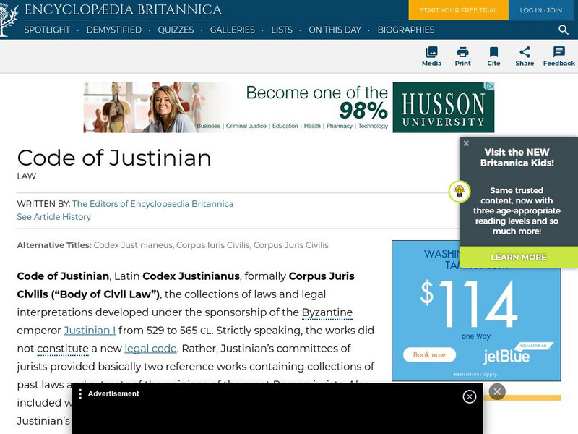The image size is (578, 434).
Task: Click the Alternative Titles text line
Action: coord(173,245)
